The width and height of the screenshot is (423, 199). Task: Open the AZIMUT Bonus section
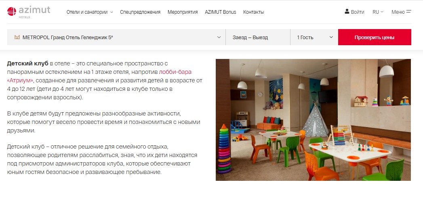(221, 12)
